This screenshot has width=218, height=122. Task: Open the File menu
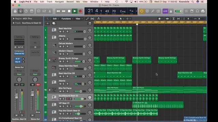35,2
